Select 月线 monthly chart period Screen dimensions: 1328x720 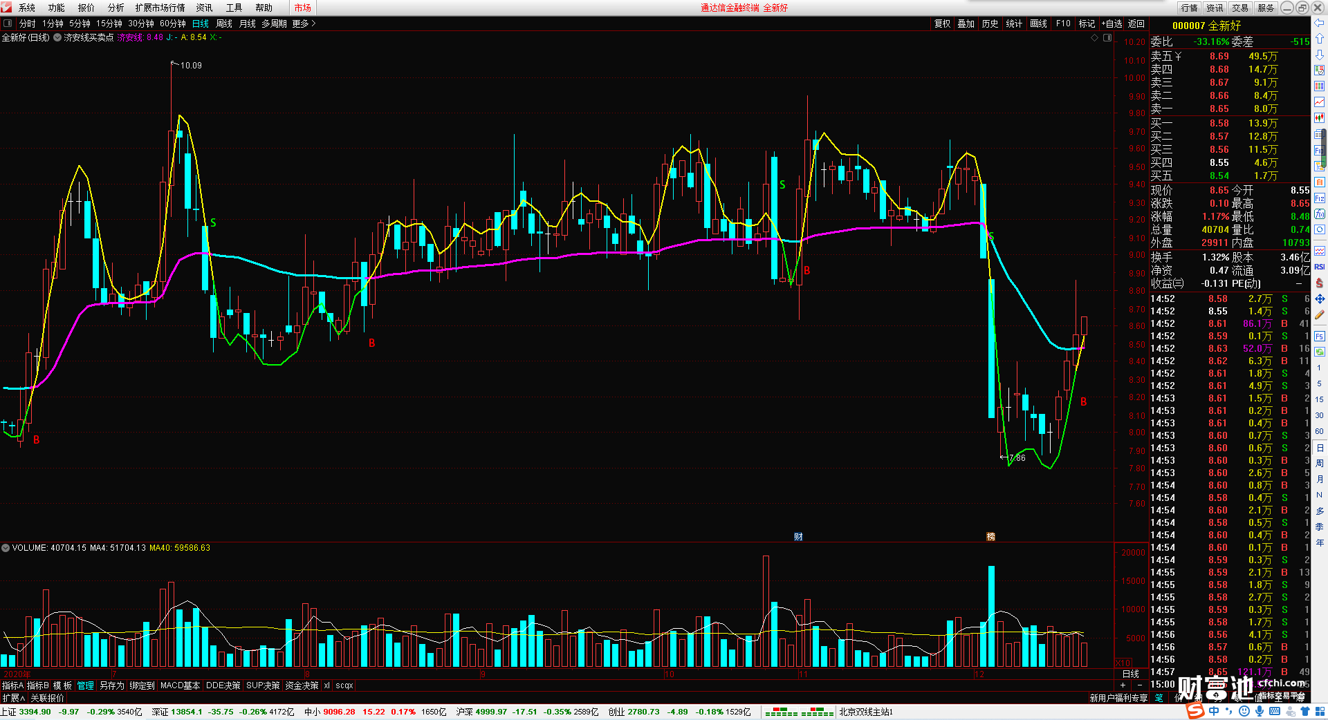click(x=248, y=23)
